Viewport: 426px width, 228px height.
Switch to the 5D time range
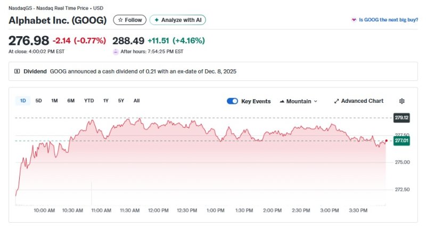pyautogui.click(x=38, y=101)
